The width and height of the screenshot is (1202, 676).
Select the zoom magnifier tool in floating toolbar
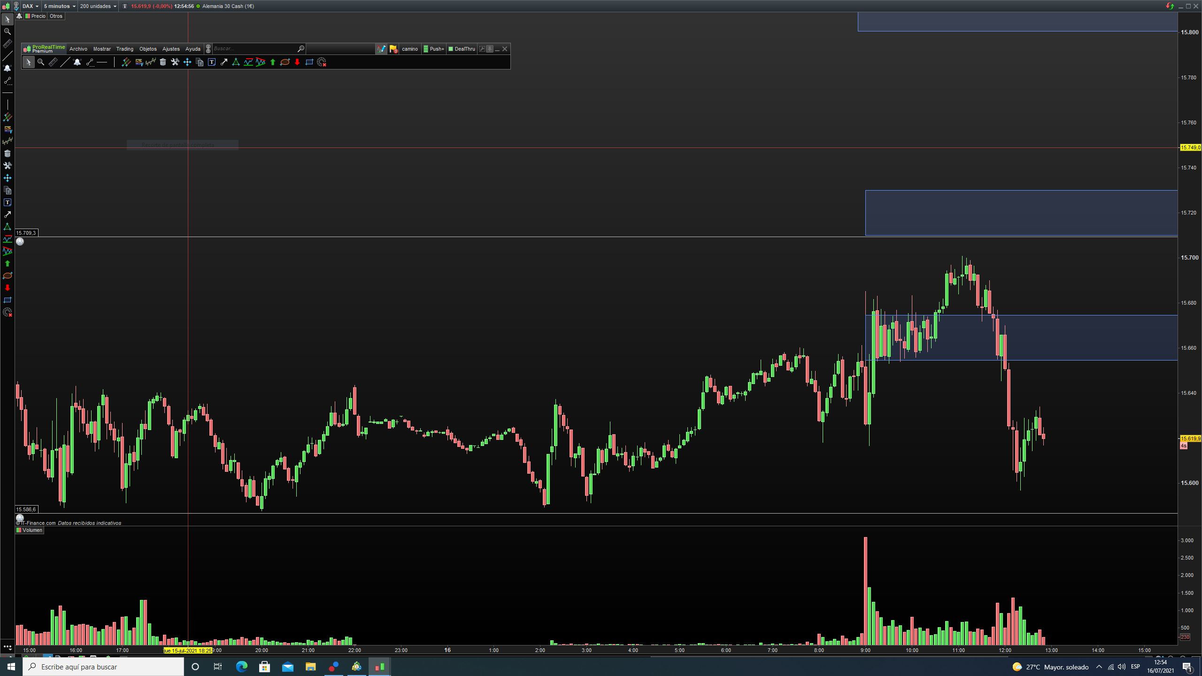pyautogui.click(x=41, y=62)
